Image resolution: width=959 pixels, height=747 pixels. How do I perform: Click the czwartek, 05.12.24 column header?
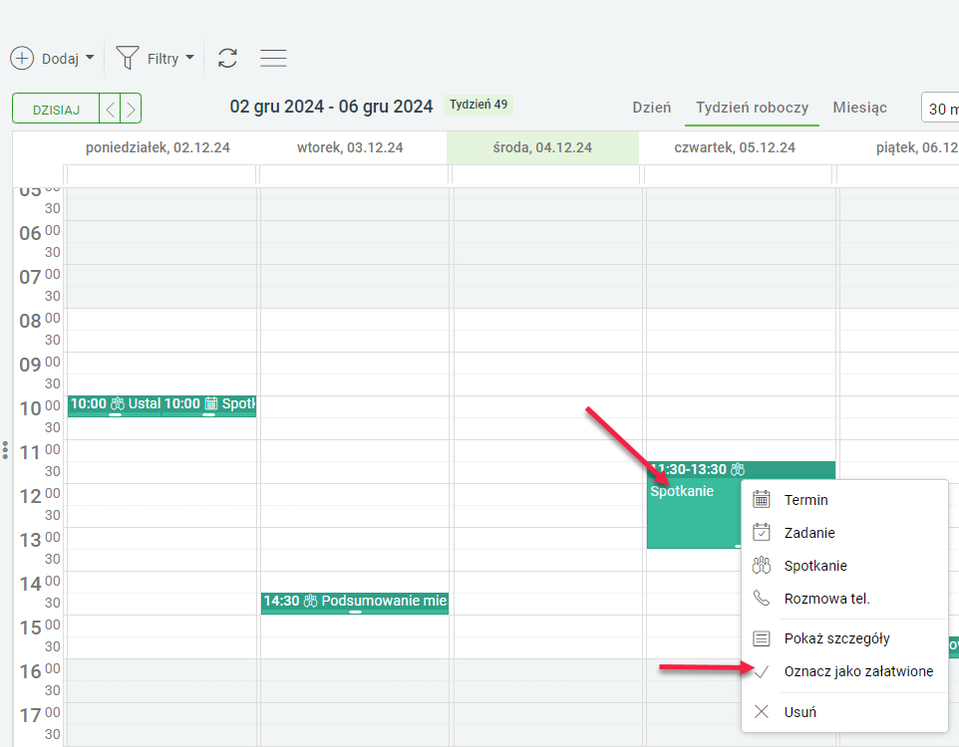coord(735,147)
